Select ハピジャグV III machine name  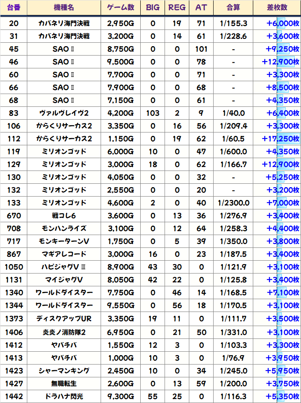[64, 267]
